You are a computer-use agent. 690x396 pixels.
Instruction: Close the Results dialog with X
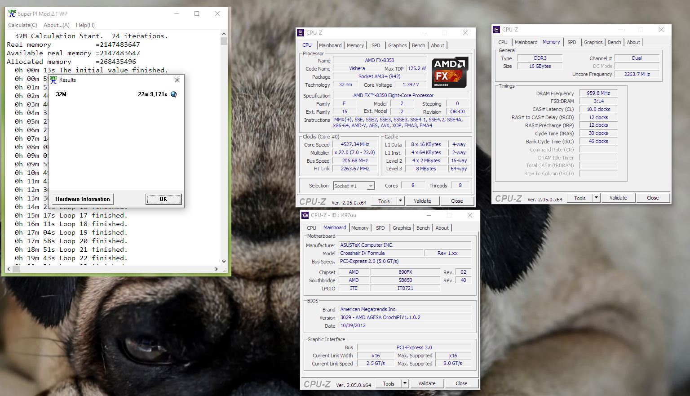(177, 80)
